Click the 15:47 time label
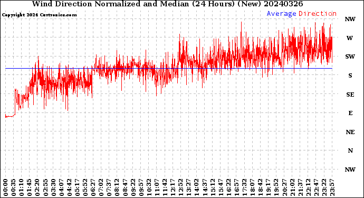364x198 pixels. (x=221, y=187)
